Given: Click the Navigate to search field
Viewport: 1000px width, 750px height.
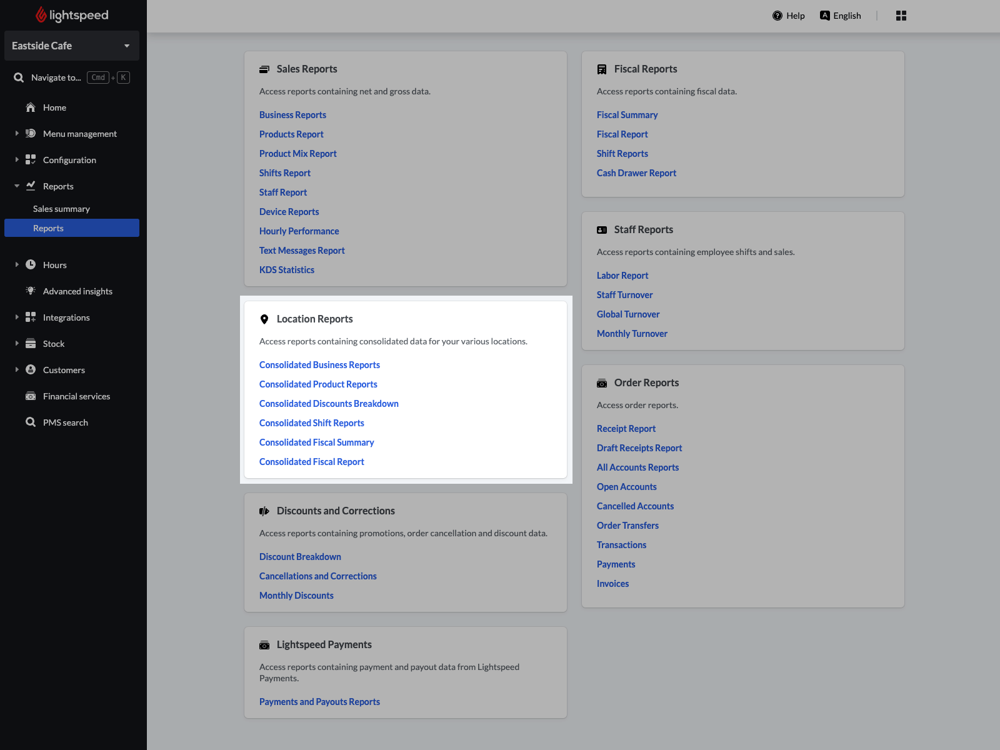Looking at the screenshot, I should click(x=56, y=77).
